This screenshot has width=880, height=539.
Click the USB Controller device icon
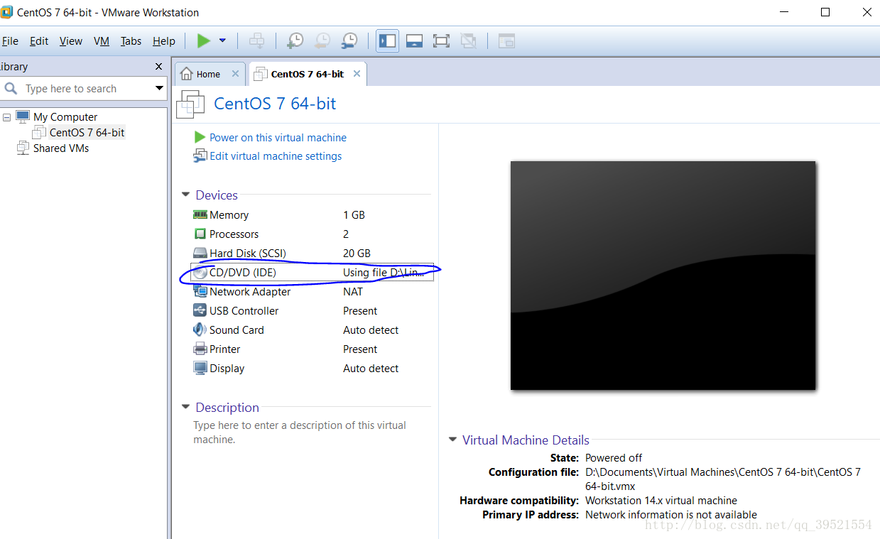200,310
